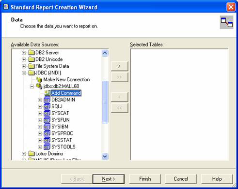Expand the DB2ADMIN schema

coord(40,100)
